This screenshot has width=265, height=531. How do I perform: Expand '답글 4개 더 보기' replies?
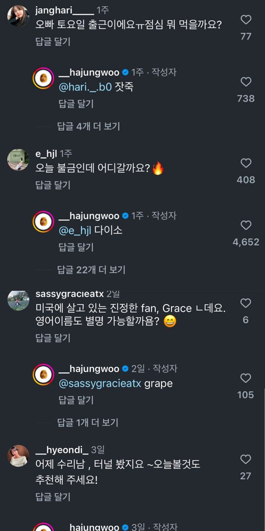(x=88, y=126)
